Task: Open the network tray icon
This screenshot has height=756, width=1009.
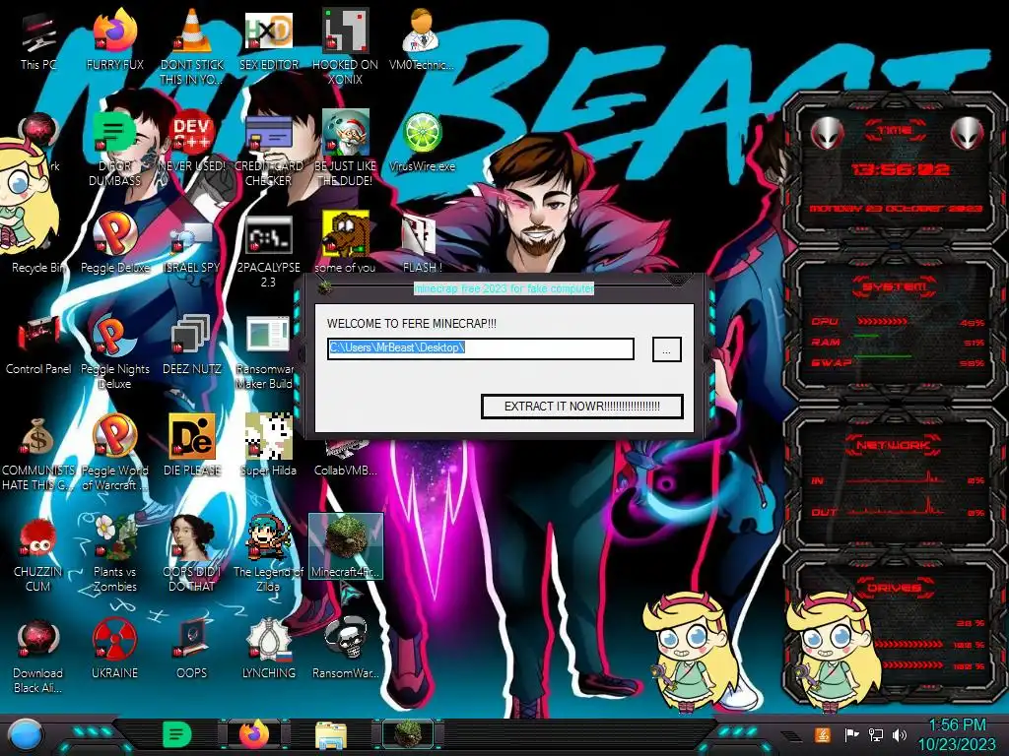Action: tap(876, 734)
